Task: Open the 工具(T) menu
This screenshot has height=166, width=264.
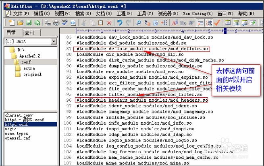Action: point(145,13)
